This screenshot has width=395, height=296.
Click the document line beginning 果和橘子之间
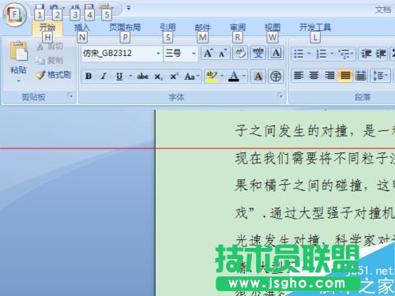pos(314,185)
